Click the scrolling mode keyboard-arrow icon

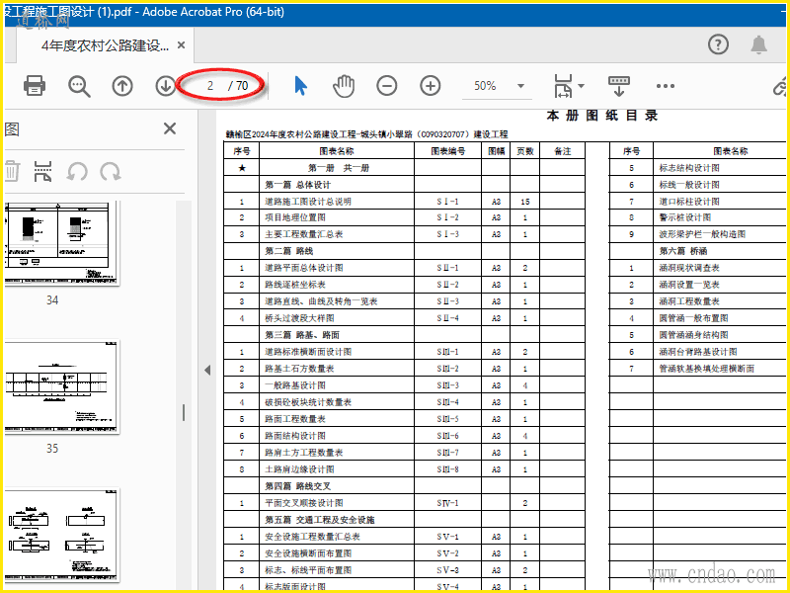coord(619,86)
